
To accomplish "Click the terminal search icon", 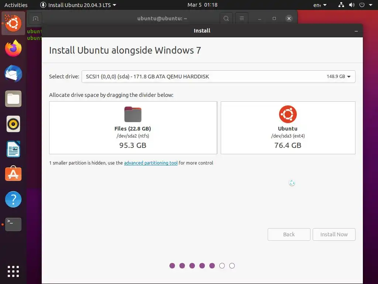I will coord(226,18).
